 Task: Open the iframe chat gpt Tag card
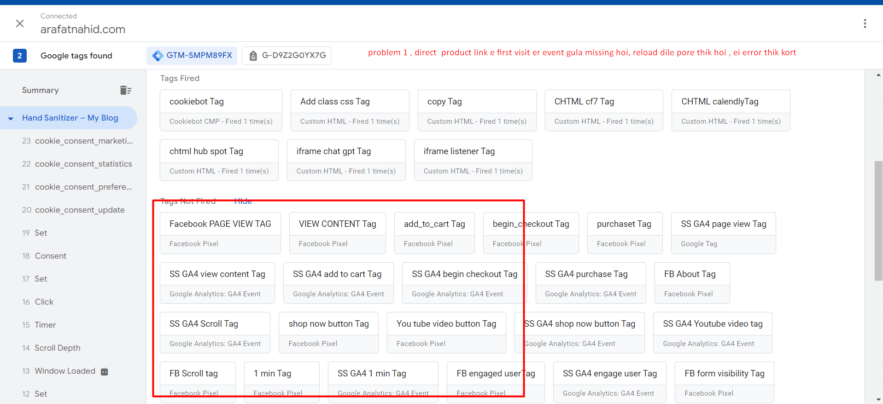[x=346, y=160]
